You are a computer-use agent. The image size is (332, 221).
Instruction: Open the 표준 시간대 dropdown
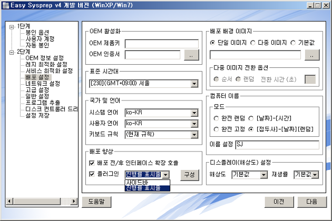click(x=194, y=84)
